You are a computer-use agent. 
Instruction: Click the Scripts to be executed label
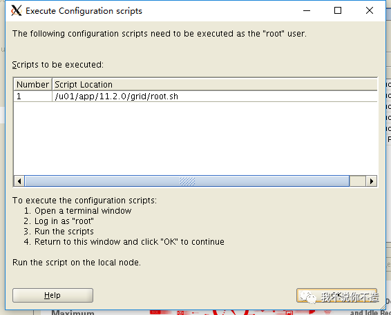(x=57, y=65)
